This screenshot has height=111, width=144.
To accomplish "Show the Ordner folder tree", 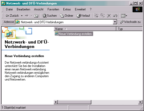I will [67, 16].
